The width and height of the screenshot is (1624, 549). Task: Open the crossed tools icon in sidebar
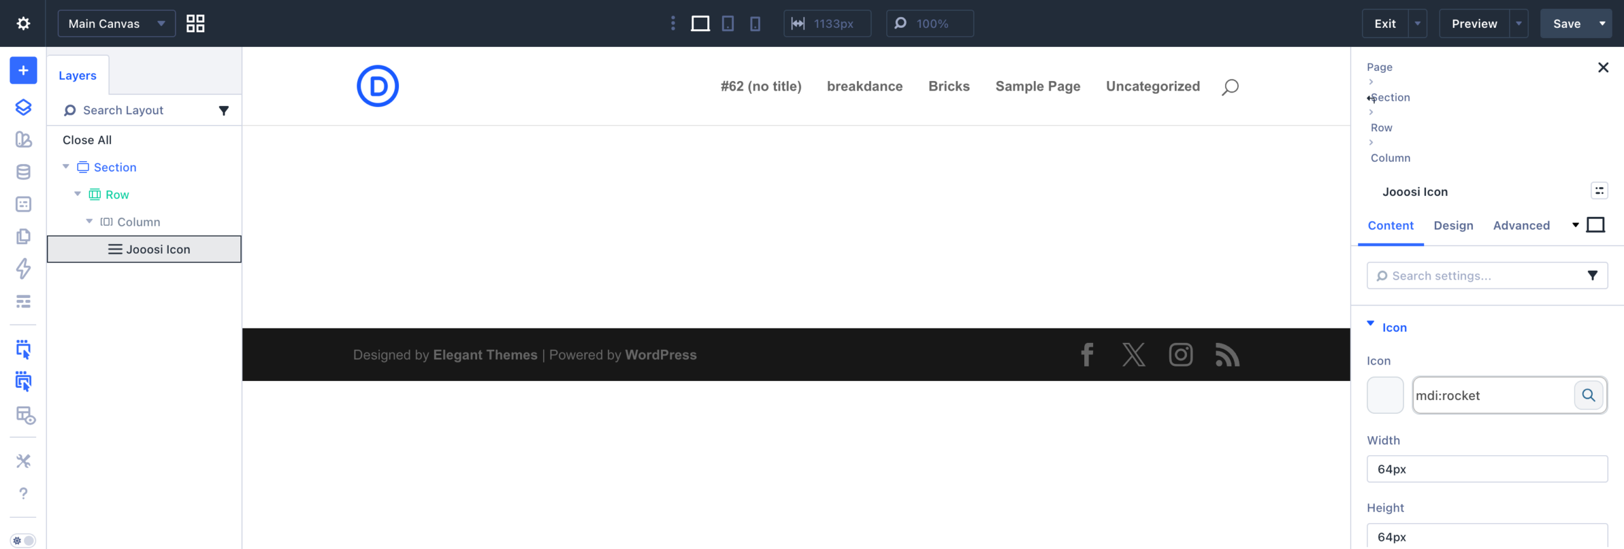tap(23, 461)
